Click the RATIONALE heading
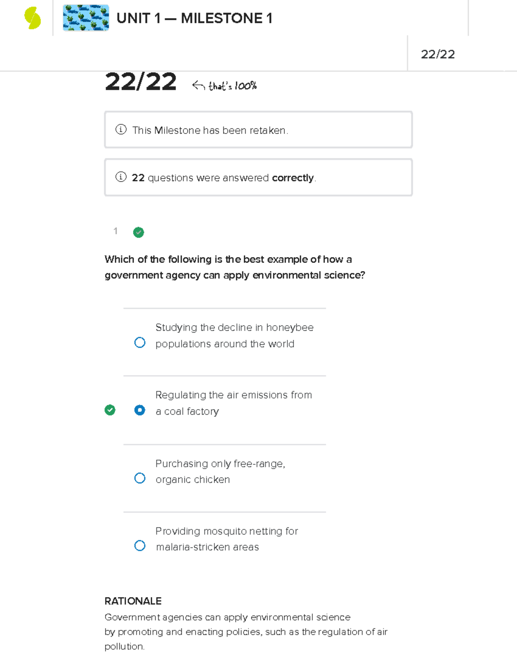The image size is (517, 669). pyautogui.click(x=133, y=601)
